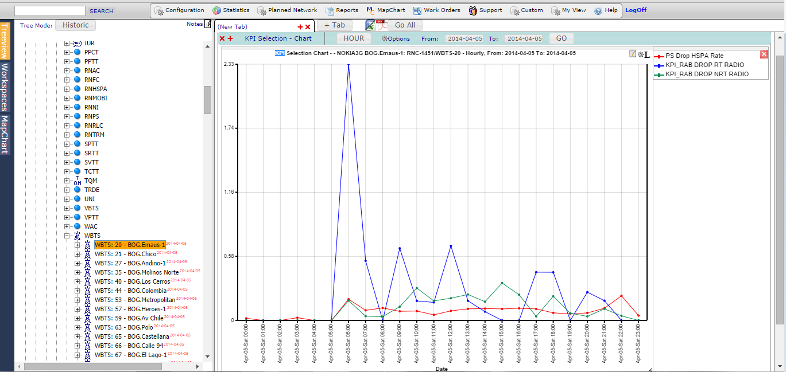This screenshot has width=786, height=372.
Task: Open Notes edit icon in tree panel
Action: tap(208, 24)
